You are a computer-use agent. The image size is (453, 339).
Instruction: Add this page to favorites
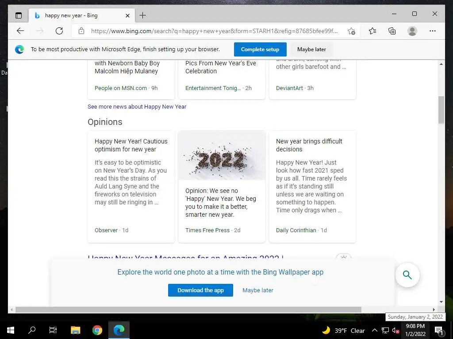point(351,31)
